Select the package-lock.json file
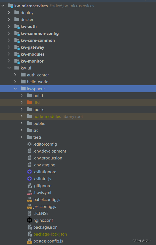The image size is (156, 245). pos(78,234)
